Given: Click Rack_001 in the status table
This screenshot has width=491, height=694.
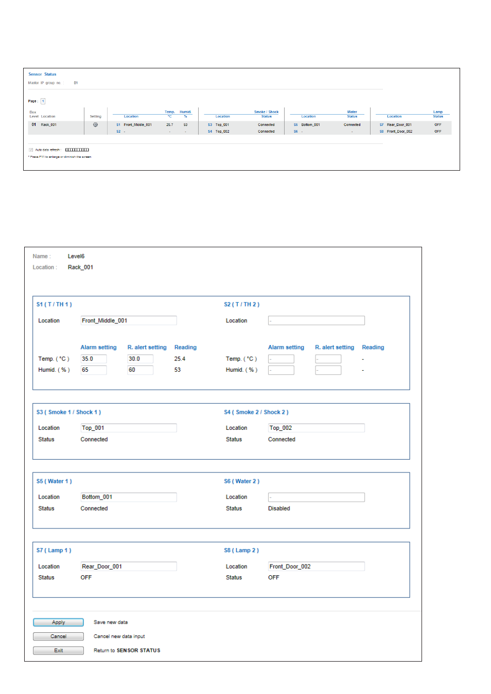Looking at the screenshot, I should click(x=49, y=124).
